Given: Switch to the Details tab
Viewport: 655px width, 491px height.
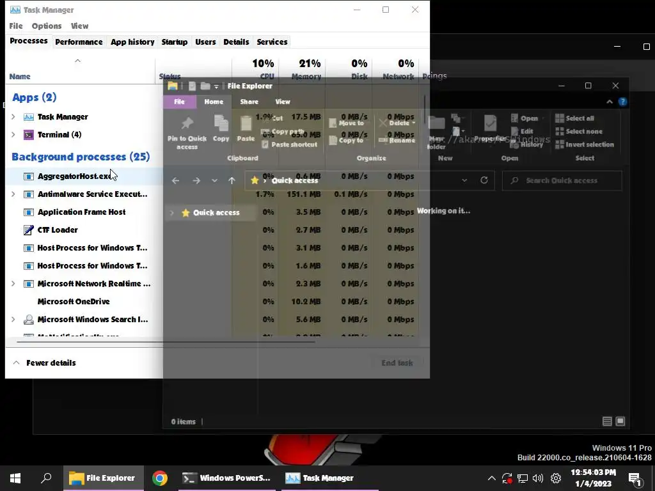Looking at the screenshot, I should (x=236, y=42).
